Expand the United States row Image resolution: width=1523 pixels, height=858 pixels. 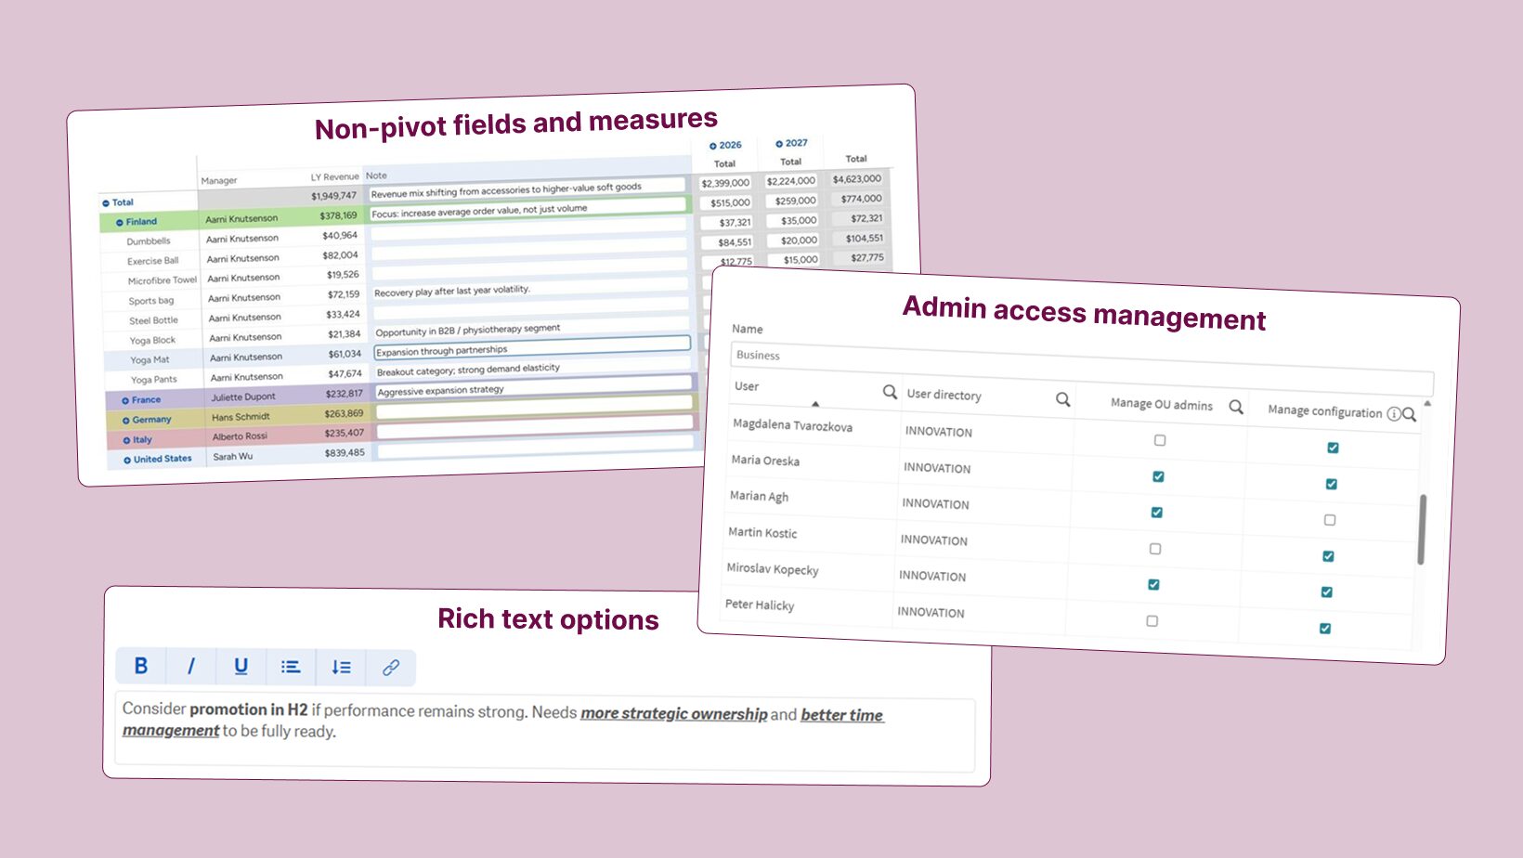pyautogui.click(x=127, y=460)
